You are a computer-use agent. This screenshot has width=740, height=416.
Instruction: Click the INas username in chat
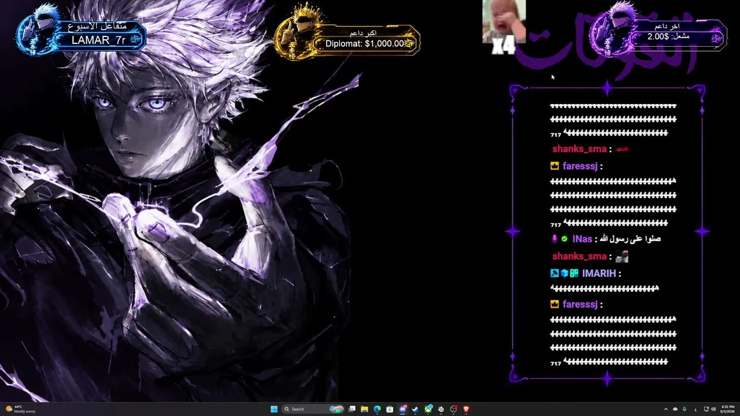pos(582,239)
